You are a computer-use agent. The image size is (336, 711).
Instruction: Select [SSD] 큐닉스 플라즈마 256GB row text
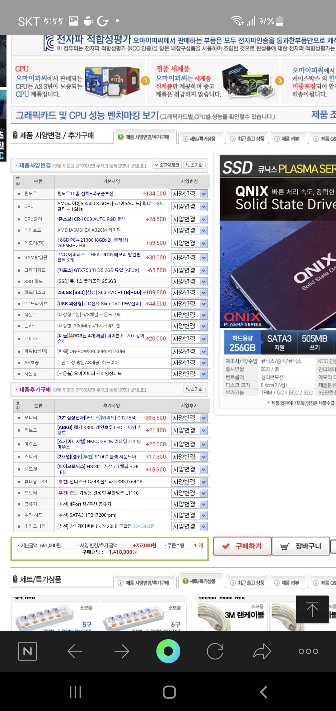(87, 281)
